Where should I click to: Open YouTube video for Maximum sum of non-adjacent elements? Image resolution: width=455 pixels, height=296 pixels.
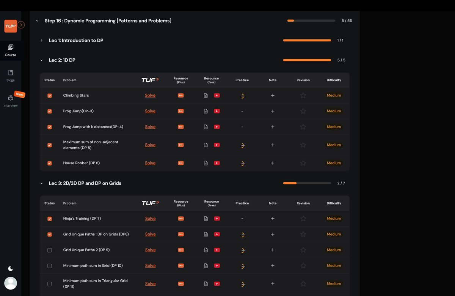point(217,145)
